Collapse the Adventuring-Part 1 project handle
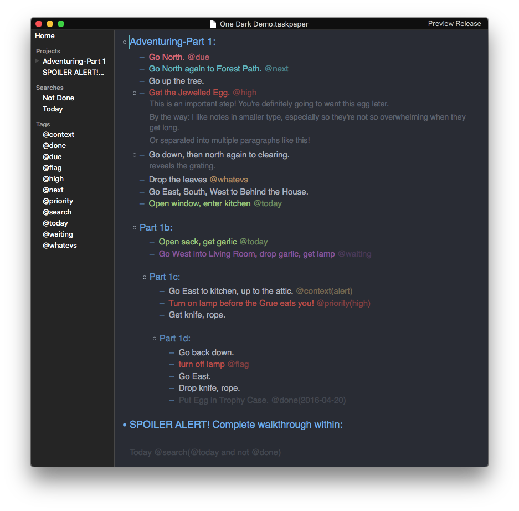Screen dimensions: 519x511 point(125,42)
